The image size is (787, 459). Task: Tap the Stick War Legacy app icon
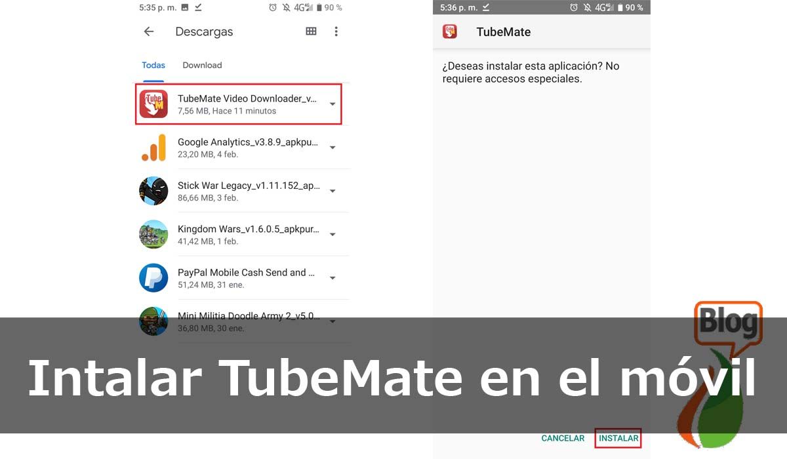click(x=153, y=191)
